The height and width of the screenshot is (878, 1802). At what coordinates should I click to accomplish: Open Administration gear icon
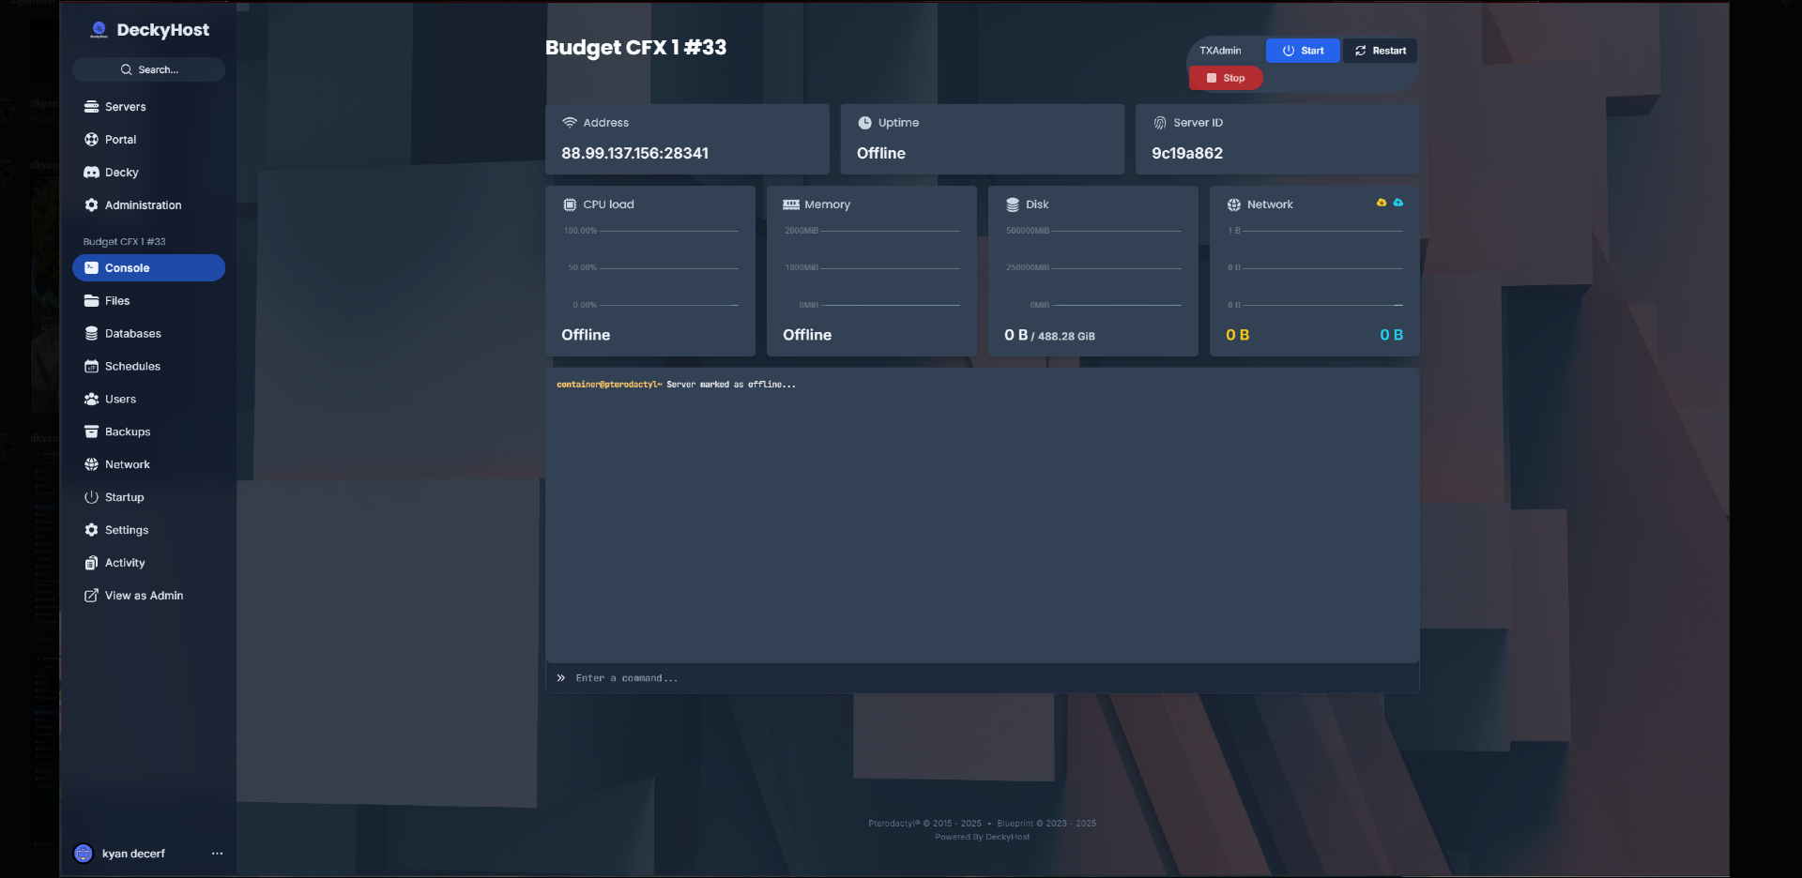[x=91, y=205]
